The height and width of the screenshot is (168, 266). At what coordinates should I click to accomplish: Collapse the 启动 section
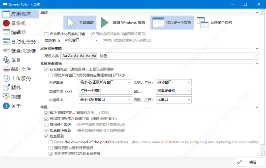coord(257,12)
